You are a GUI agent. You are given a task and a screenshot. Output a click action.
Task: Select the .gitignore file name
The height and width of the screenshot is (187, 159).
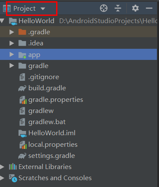tap(44, 77)
